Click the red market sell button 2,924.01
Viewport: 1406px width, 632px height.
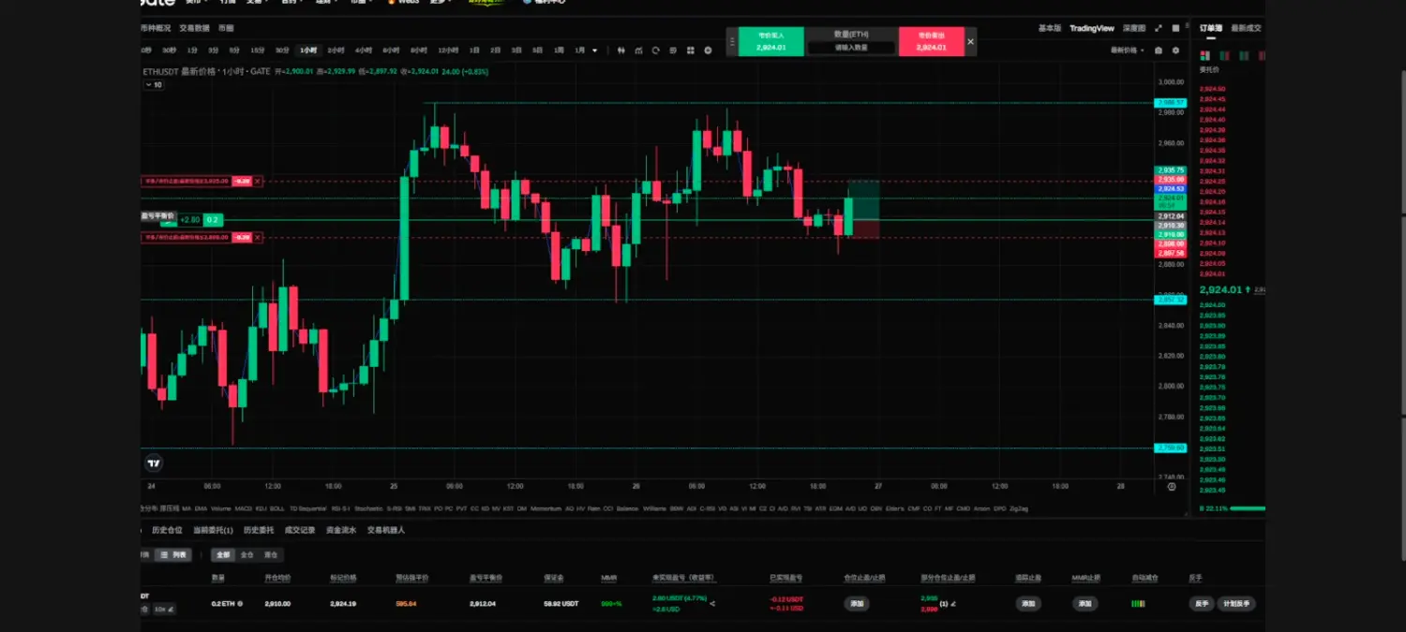click(x=931, y=41)
